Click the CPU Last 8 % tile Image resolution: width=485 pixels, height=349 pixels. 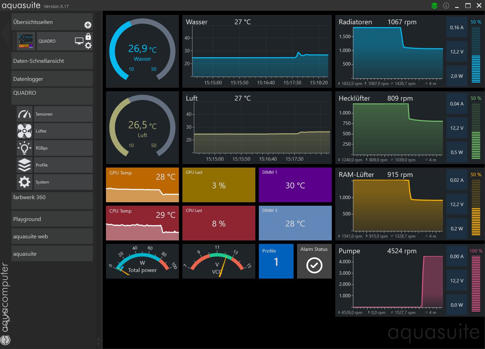(x=219, y=223)
